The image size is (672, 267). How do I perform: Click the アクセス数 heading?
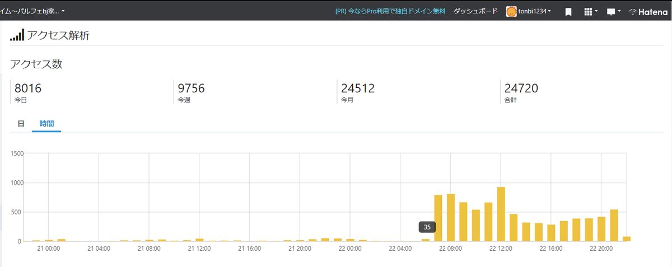(x=36, y=64)
